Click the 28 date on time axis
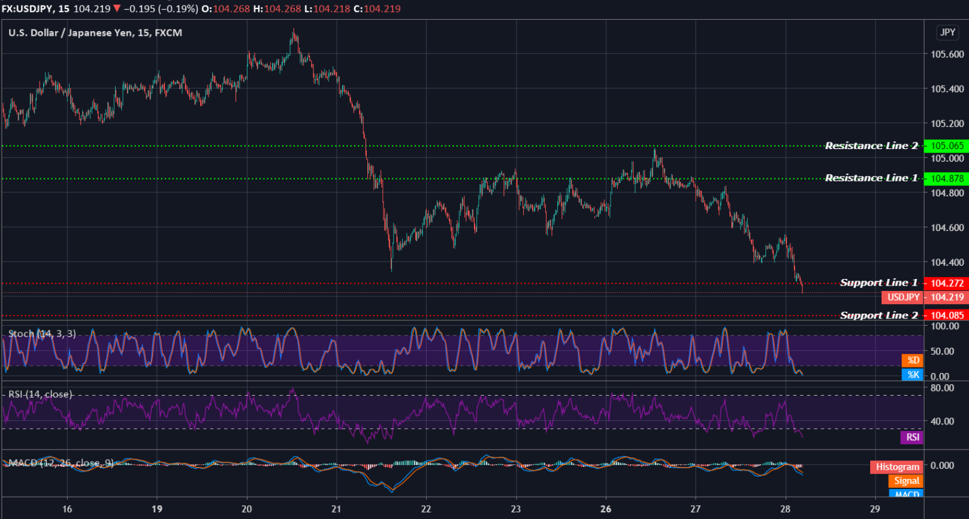Screen dimensions: 969x519 tap(785, 509)
